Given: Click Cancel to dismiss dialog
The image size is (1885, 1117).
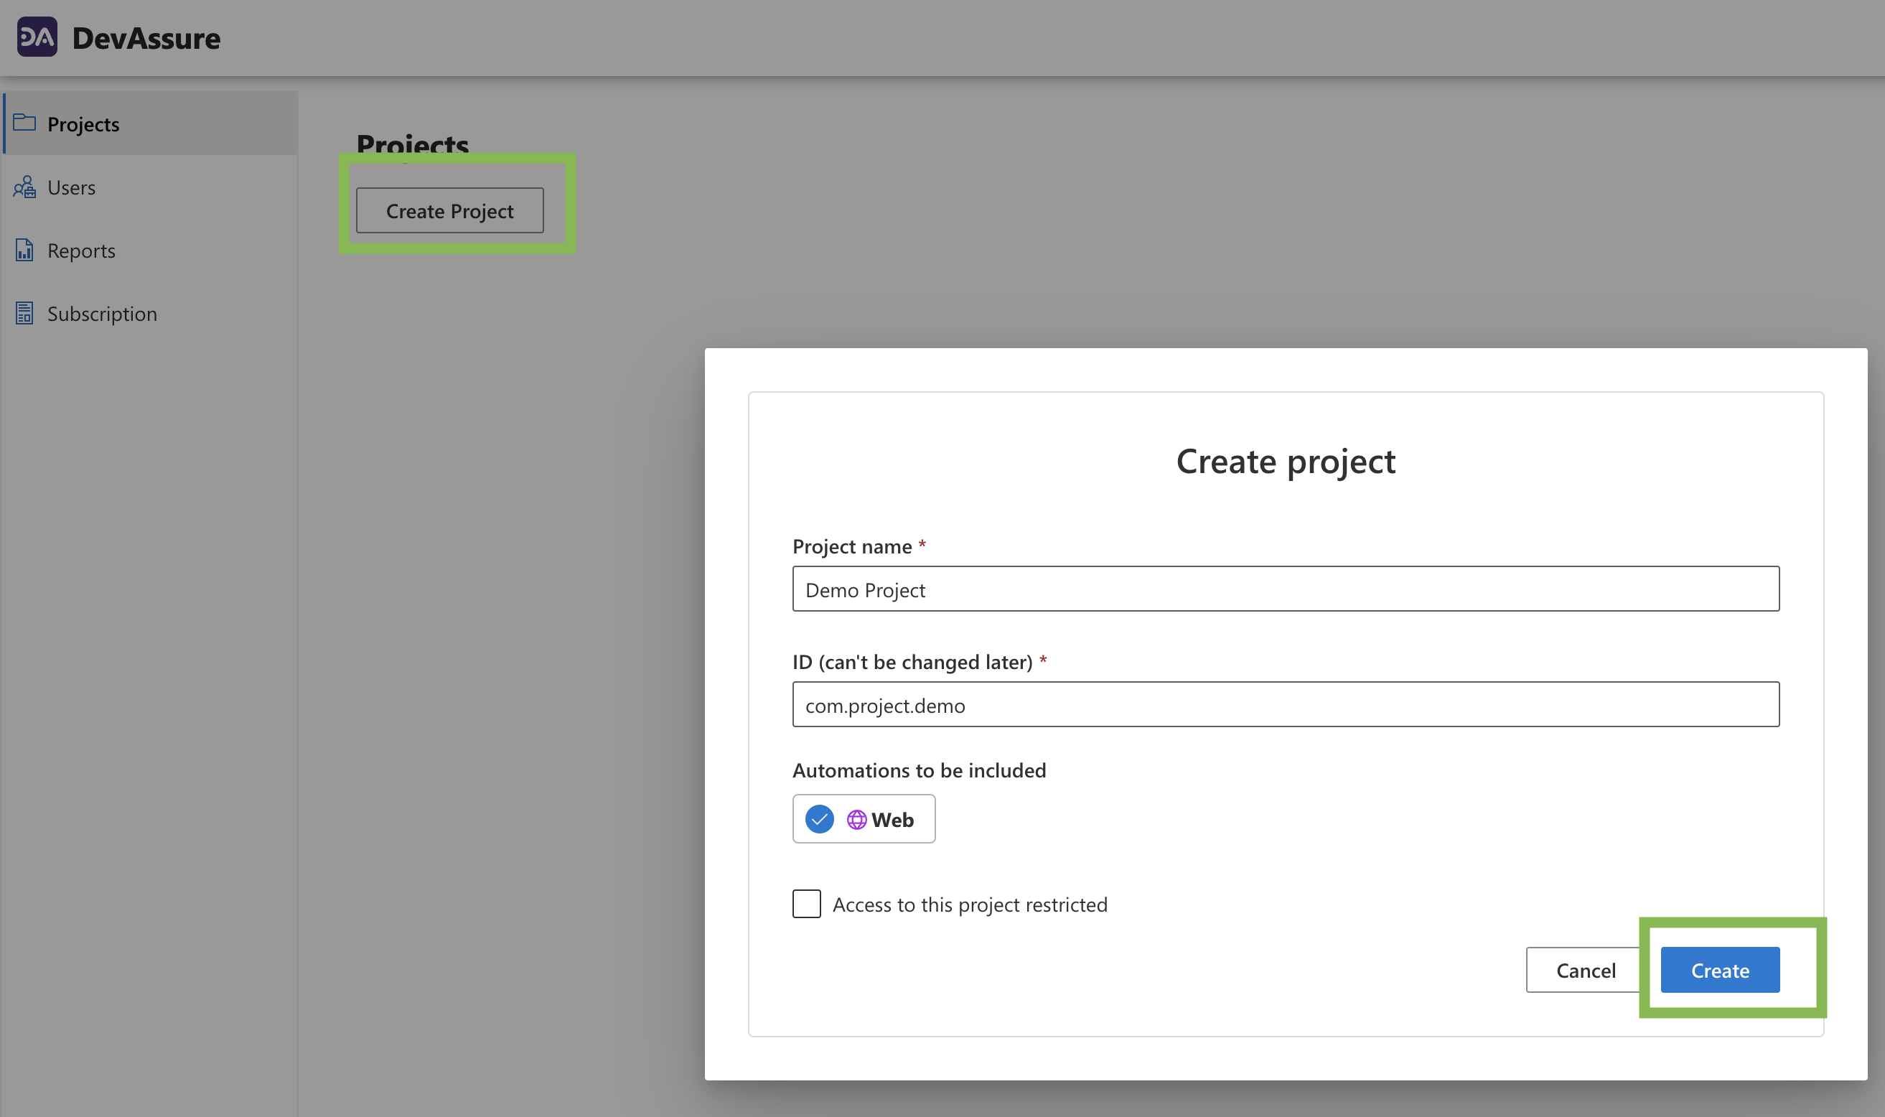Looking at the screenshot, I should pos(1586,968).
